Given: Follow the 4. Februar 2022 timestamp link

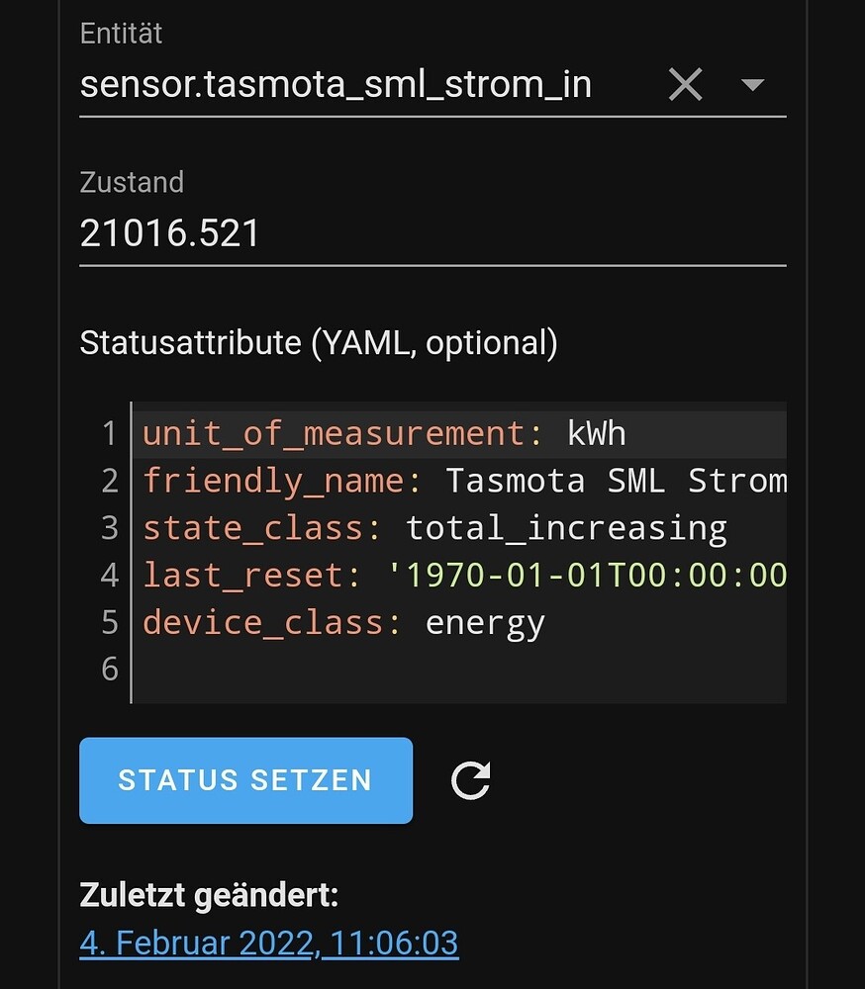Looking at the screenshot, I should coord(267,942).
